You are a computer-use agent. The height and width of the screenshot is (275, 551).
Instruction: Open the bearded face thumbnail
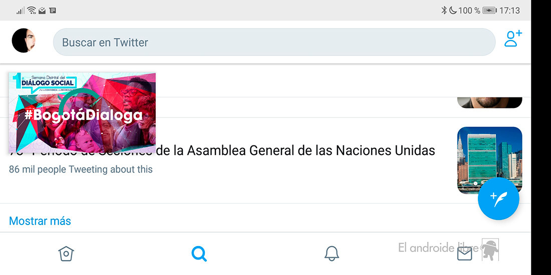pyautogui.click(x=489, y=102)
